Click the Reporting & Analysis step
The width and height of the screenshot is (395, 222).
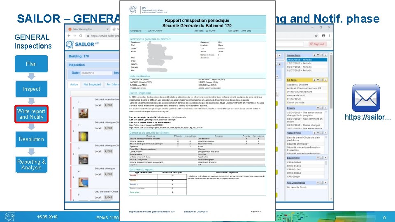click(x=31, y=164)
